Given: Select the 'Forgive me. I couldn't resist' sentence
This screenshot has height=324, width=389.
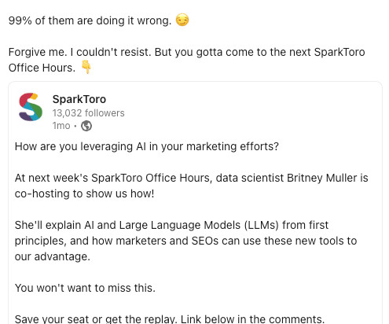Looking at the screenshot, I should click(79, 52).
